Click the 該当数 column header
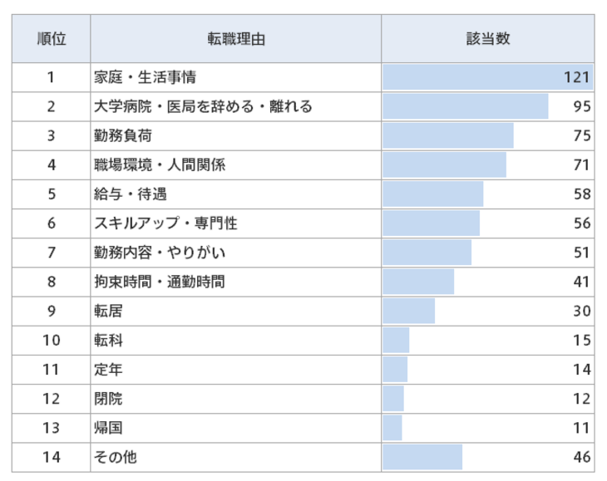607x481 pixels. (488, 39)
